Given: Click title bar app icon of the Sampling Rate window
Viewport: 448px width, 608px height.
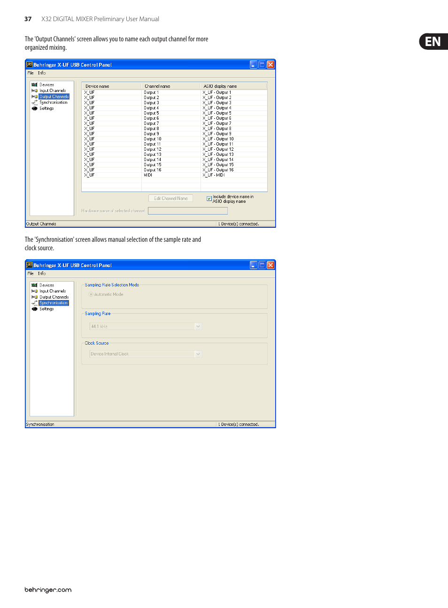Looking at the screenshot, I should coord(29,265).
